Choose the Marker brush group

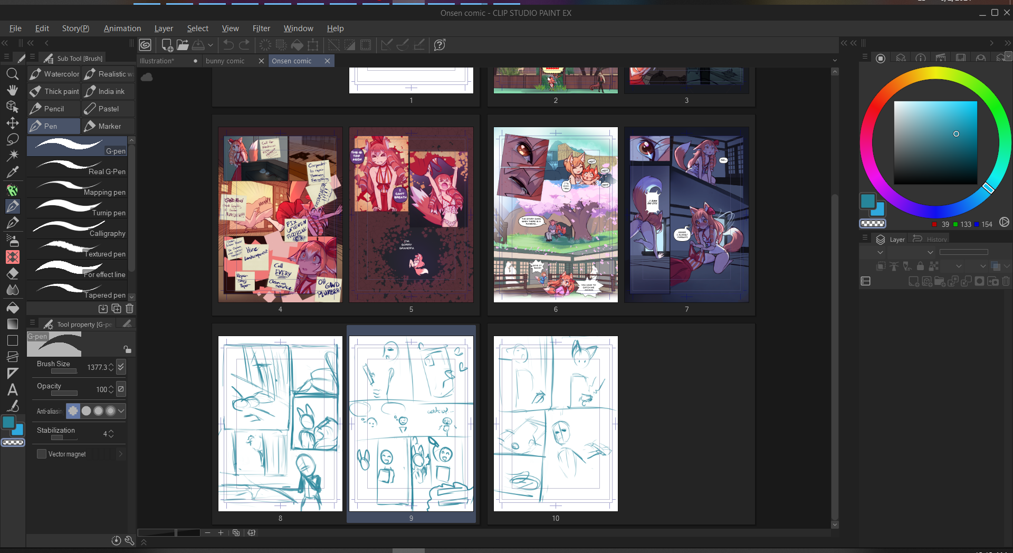pyautogui.click(x=108, y=126)
